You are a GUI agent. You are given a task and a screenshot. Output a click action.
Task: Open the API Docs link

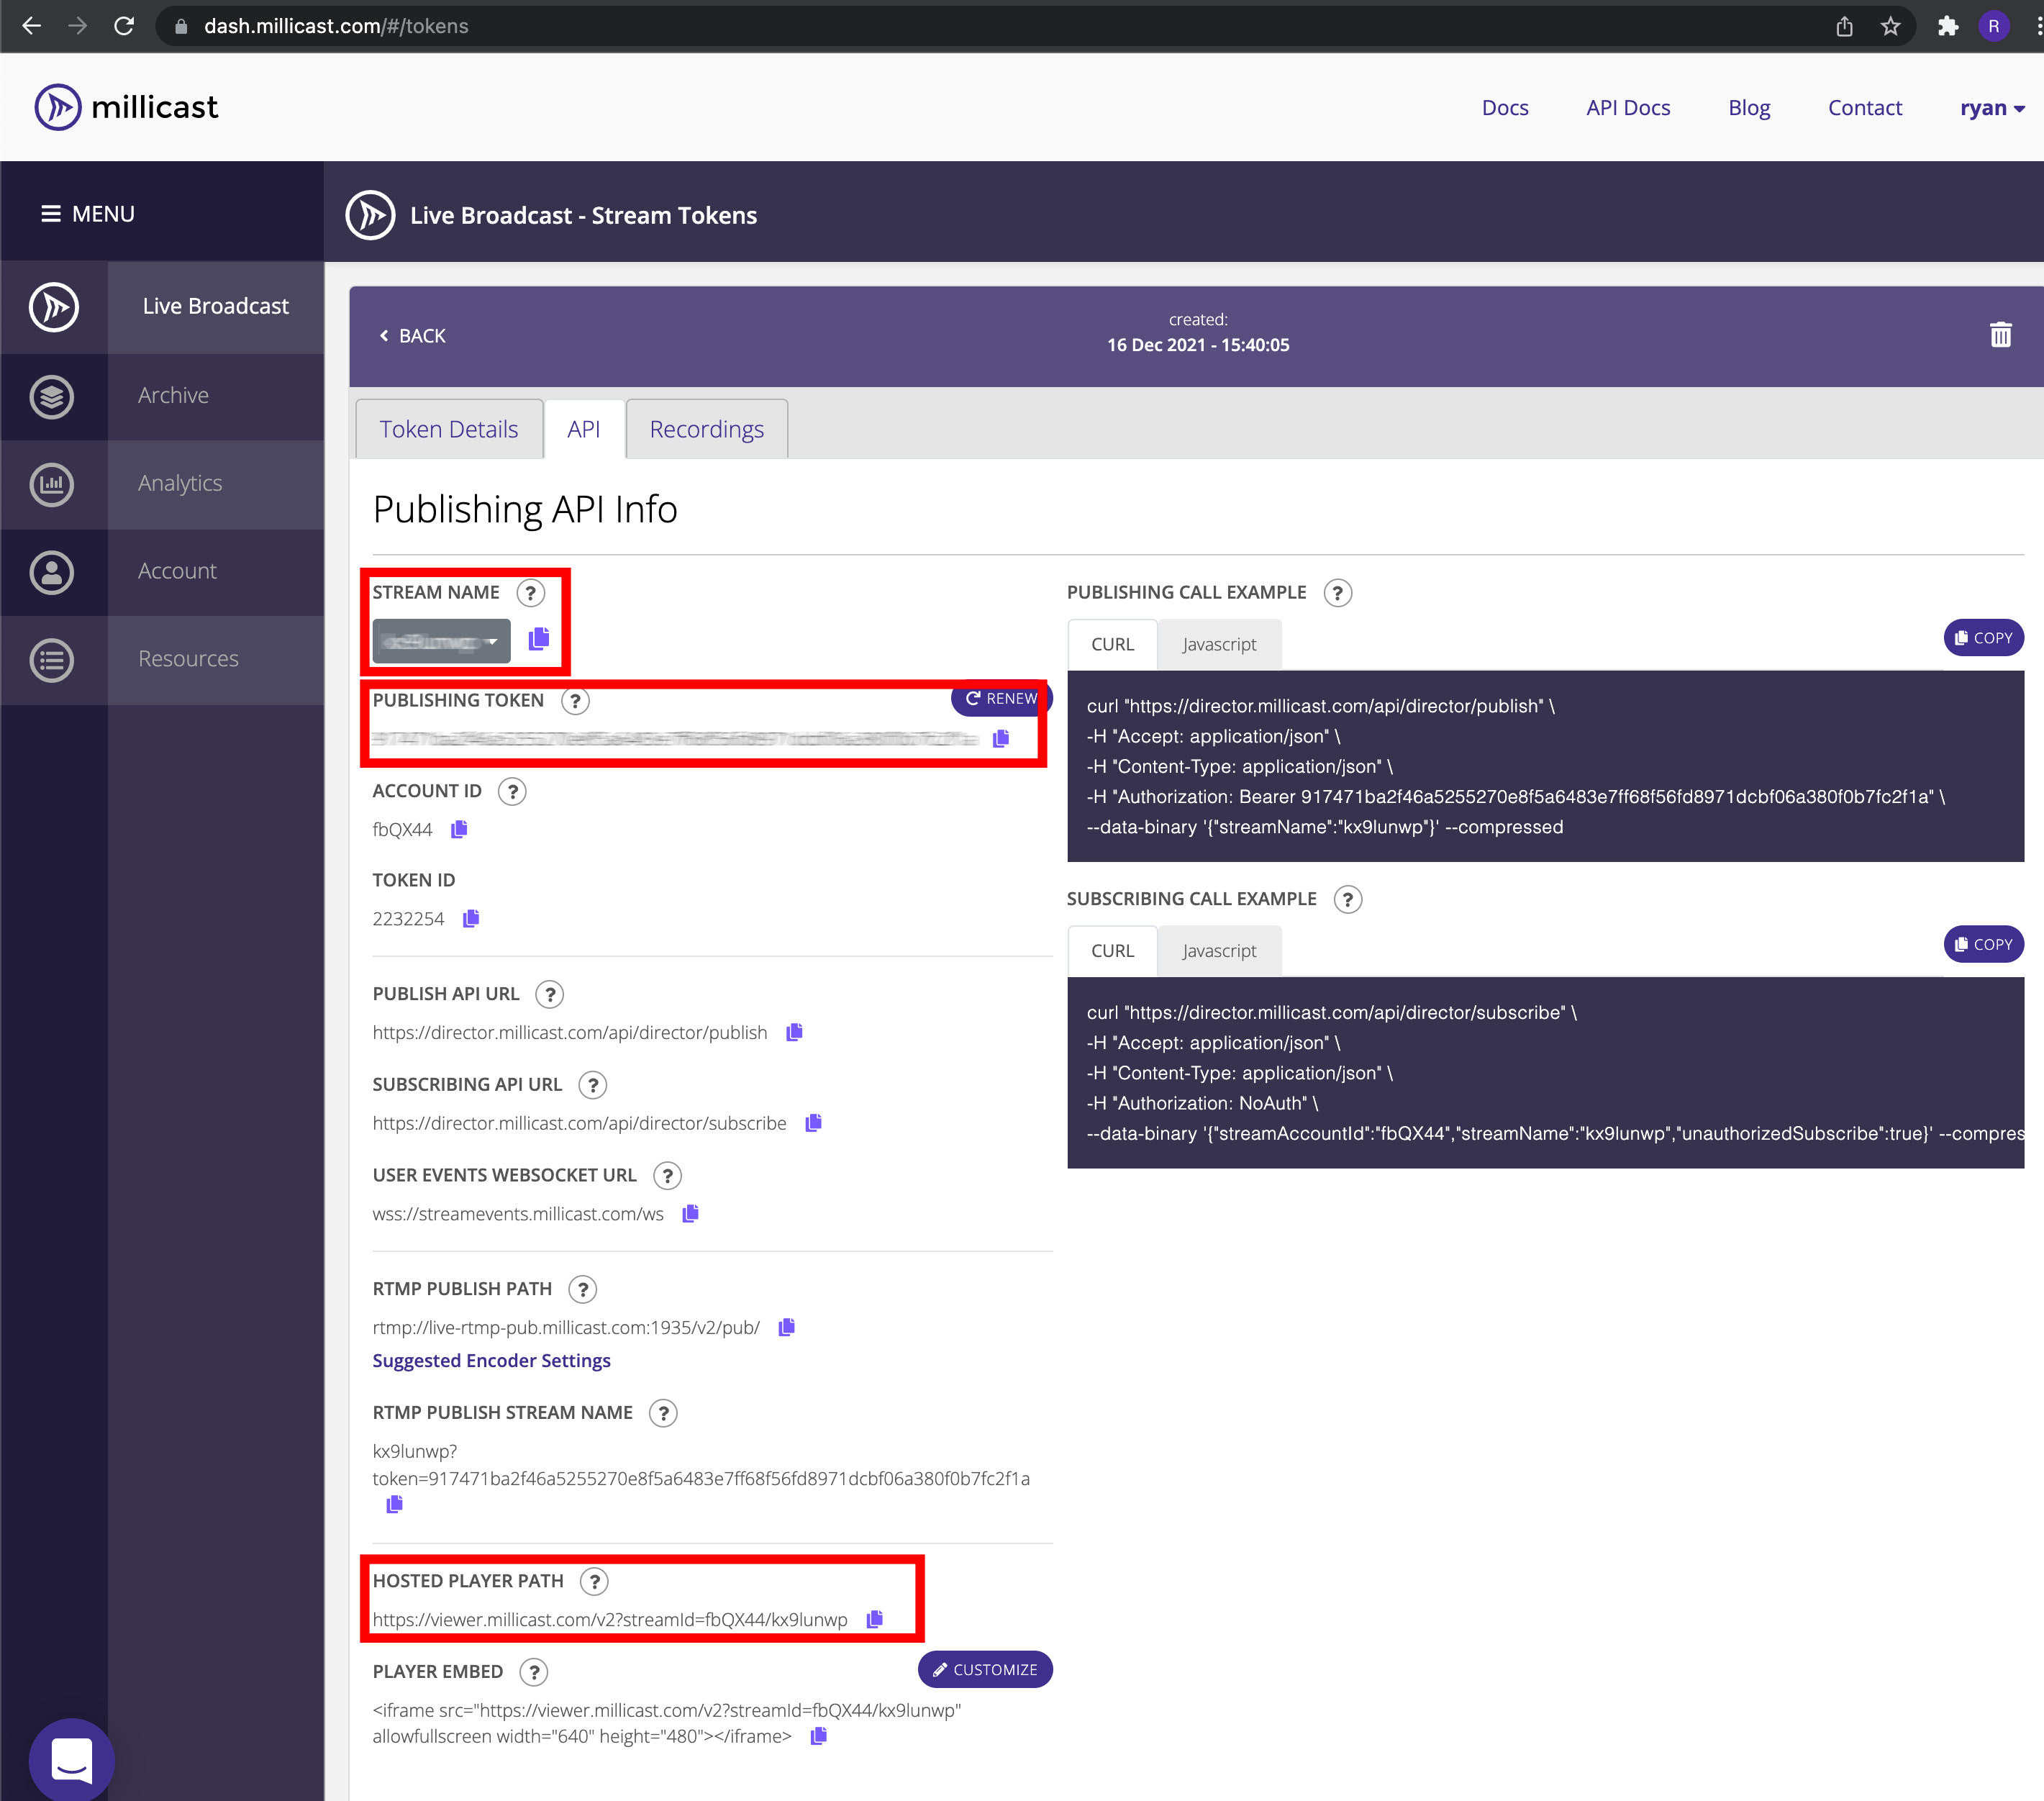click(x=1628, y=108)
